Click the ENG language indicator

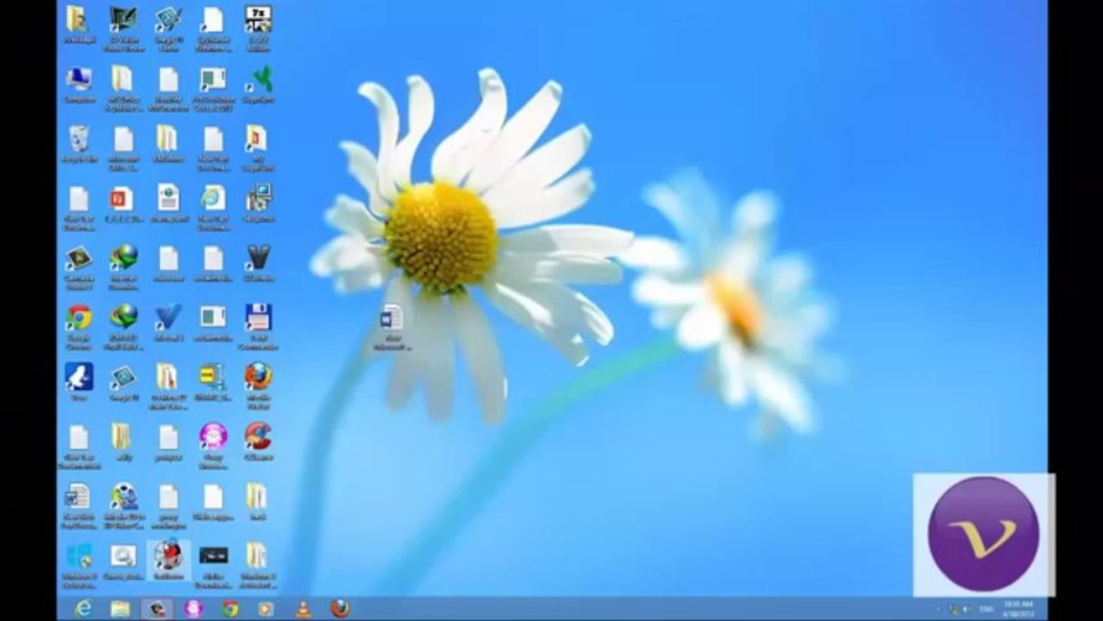(987, 610)
